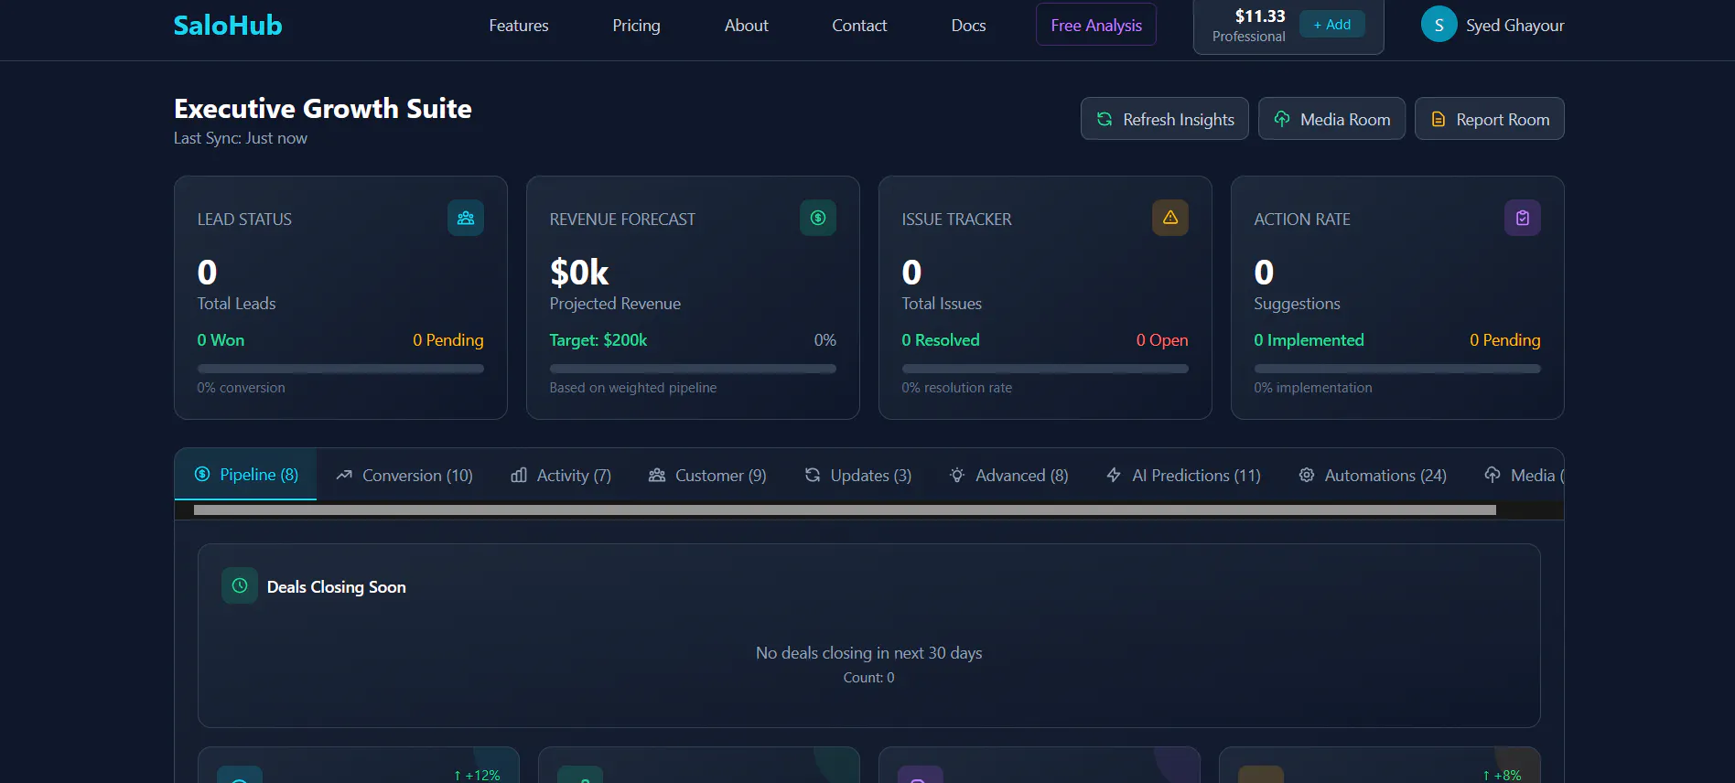Screen dimensions: 1735x783
Task: Click 'No deals closing in next 30 days'
Action: click(868, 653)
